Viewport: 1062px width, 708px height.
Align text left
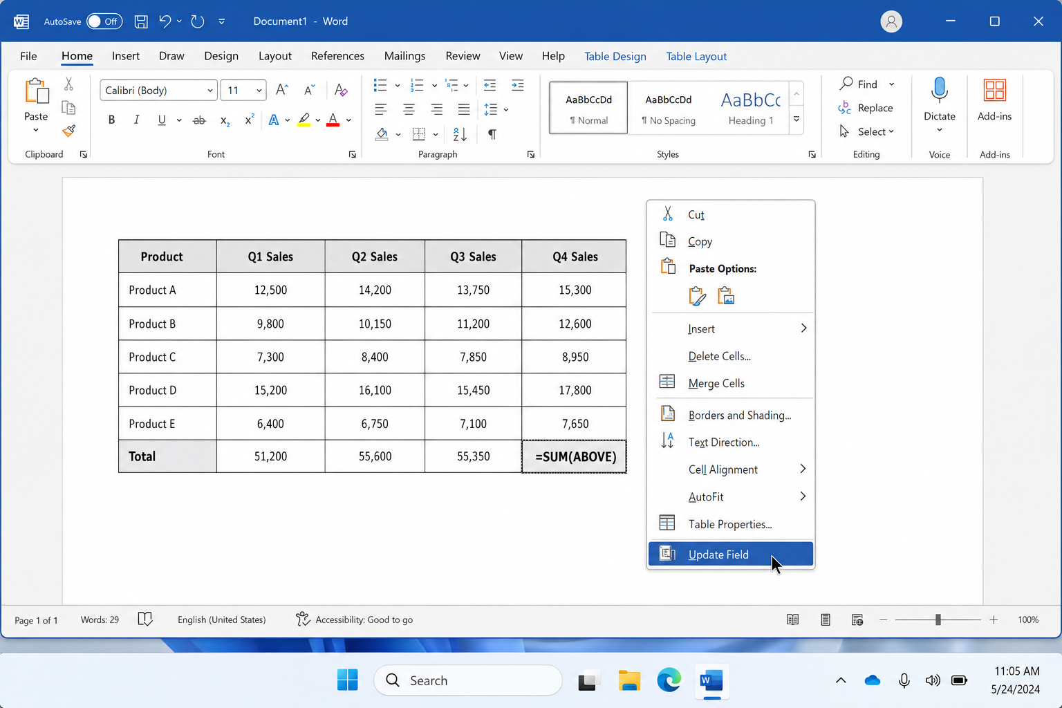tap(381, 109)
